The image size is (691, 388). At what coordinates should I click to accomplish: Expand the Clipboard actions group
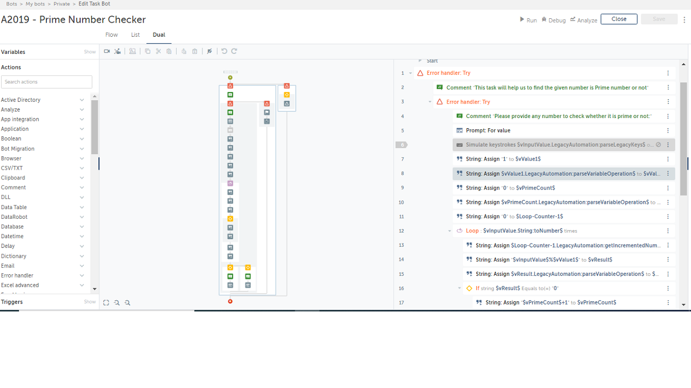[82, 178]
